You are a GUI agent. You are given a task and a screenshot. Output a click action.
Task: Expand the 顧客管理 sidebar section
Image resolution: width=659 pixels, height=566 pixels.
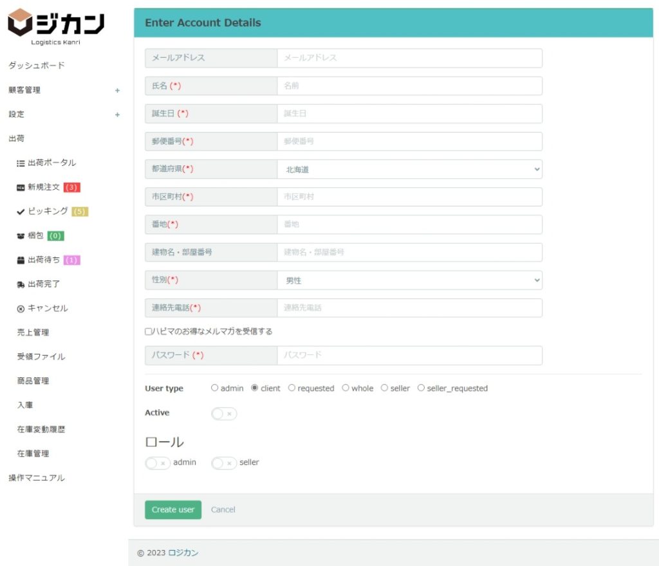117,91
